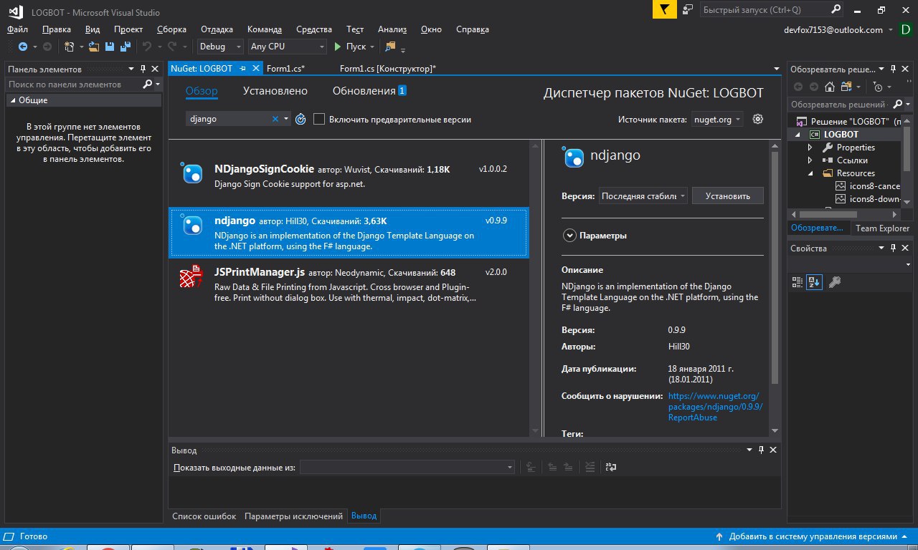Screen dimensions: 918x550
Task: Click the Clear All icon in Output panel
Action: pos(590,467)
